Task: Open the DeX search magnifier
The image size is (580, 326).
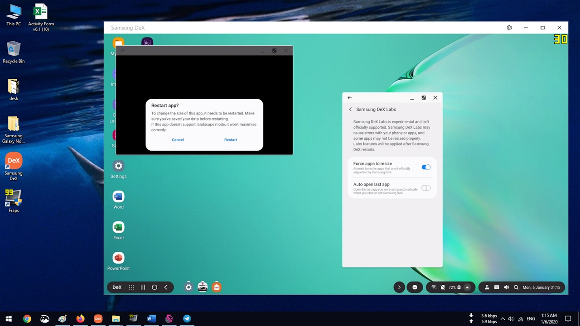Action: 516,287
